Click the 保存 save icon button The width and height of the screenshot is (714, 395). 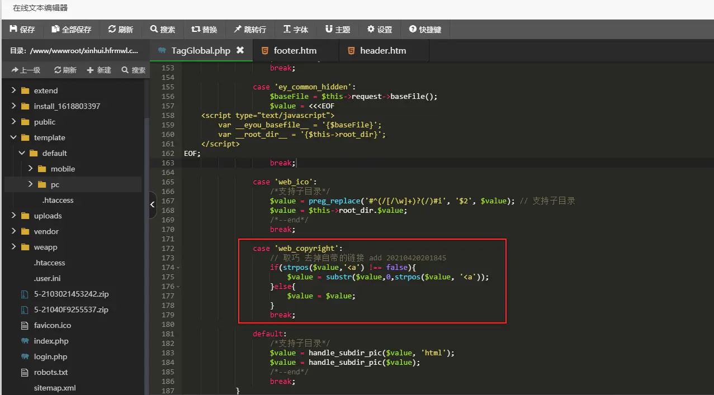22,29
